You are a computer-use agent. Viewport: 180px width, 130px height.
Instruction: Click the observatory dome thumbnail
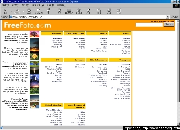click(x=34, y=77)
